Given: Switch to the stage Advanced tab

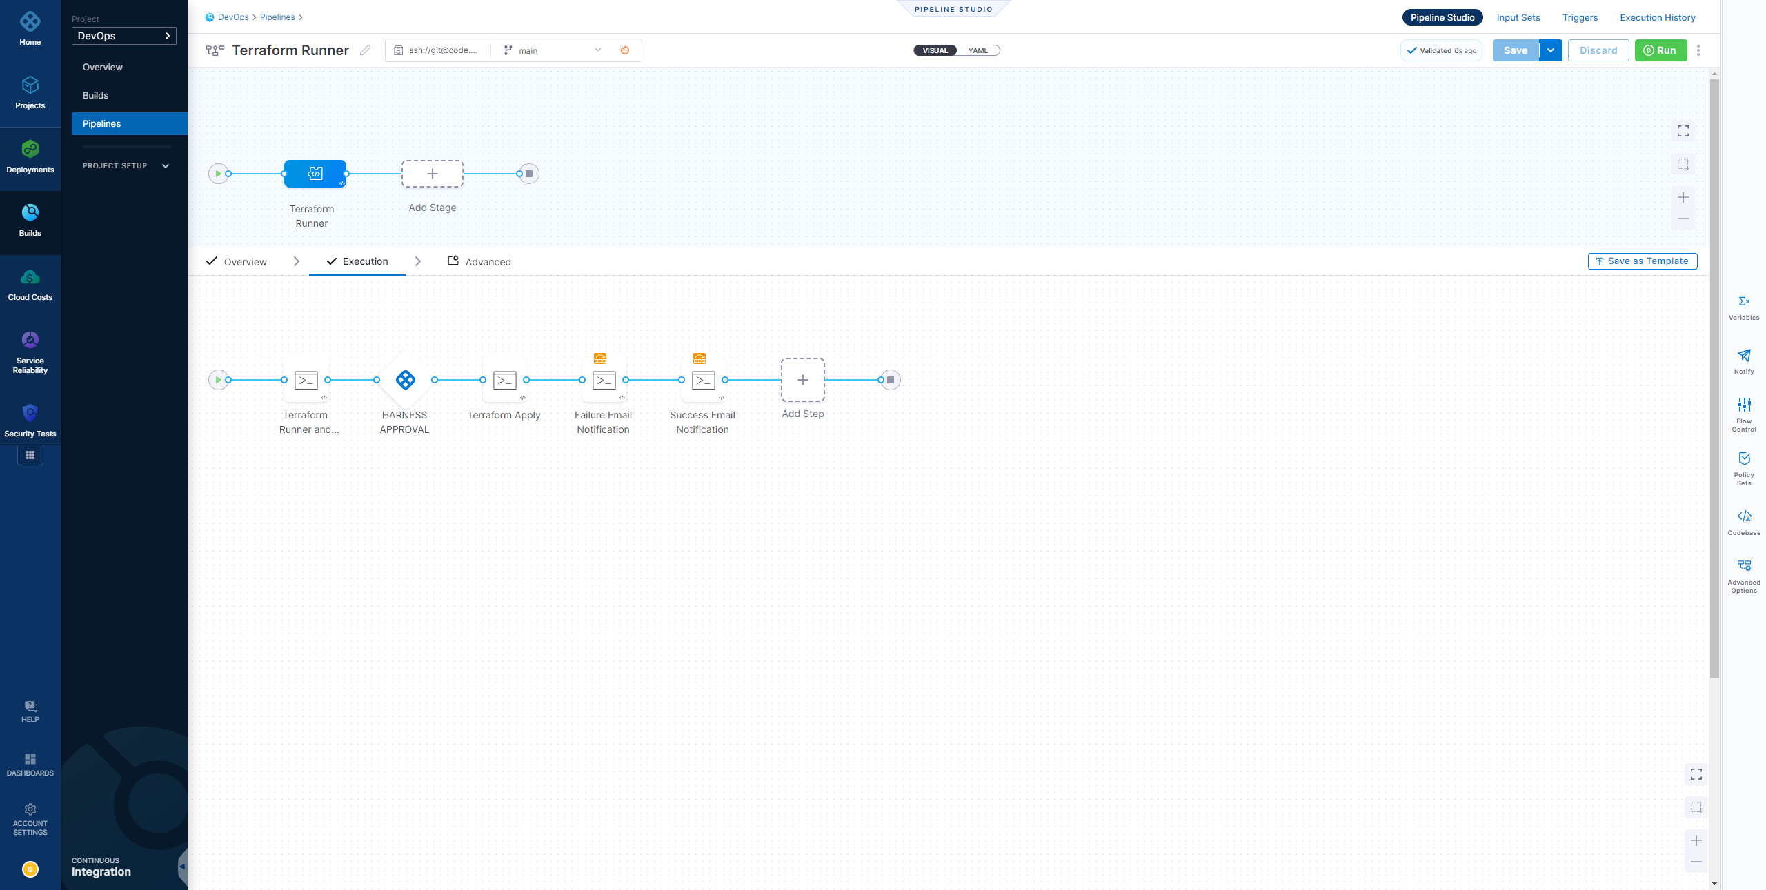Looking at the screenshot, I should 479,261.
